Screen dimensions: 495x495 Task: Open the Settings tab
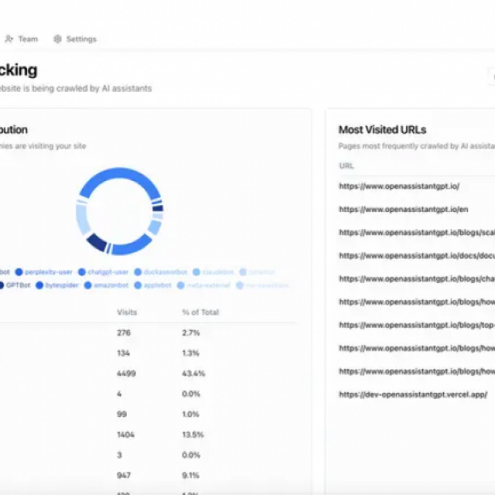[x=75, y=39]
